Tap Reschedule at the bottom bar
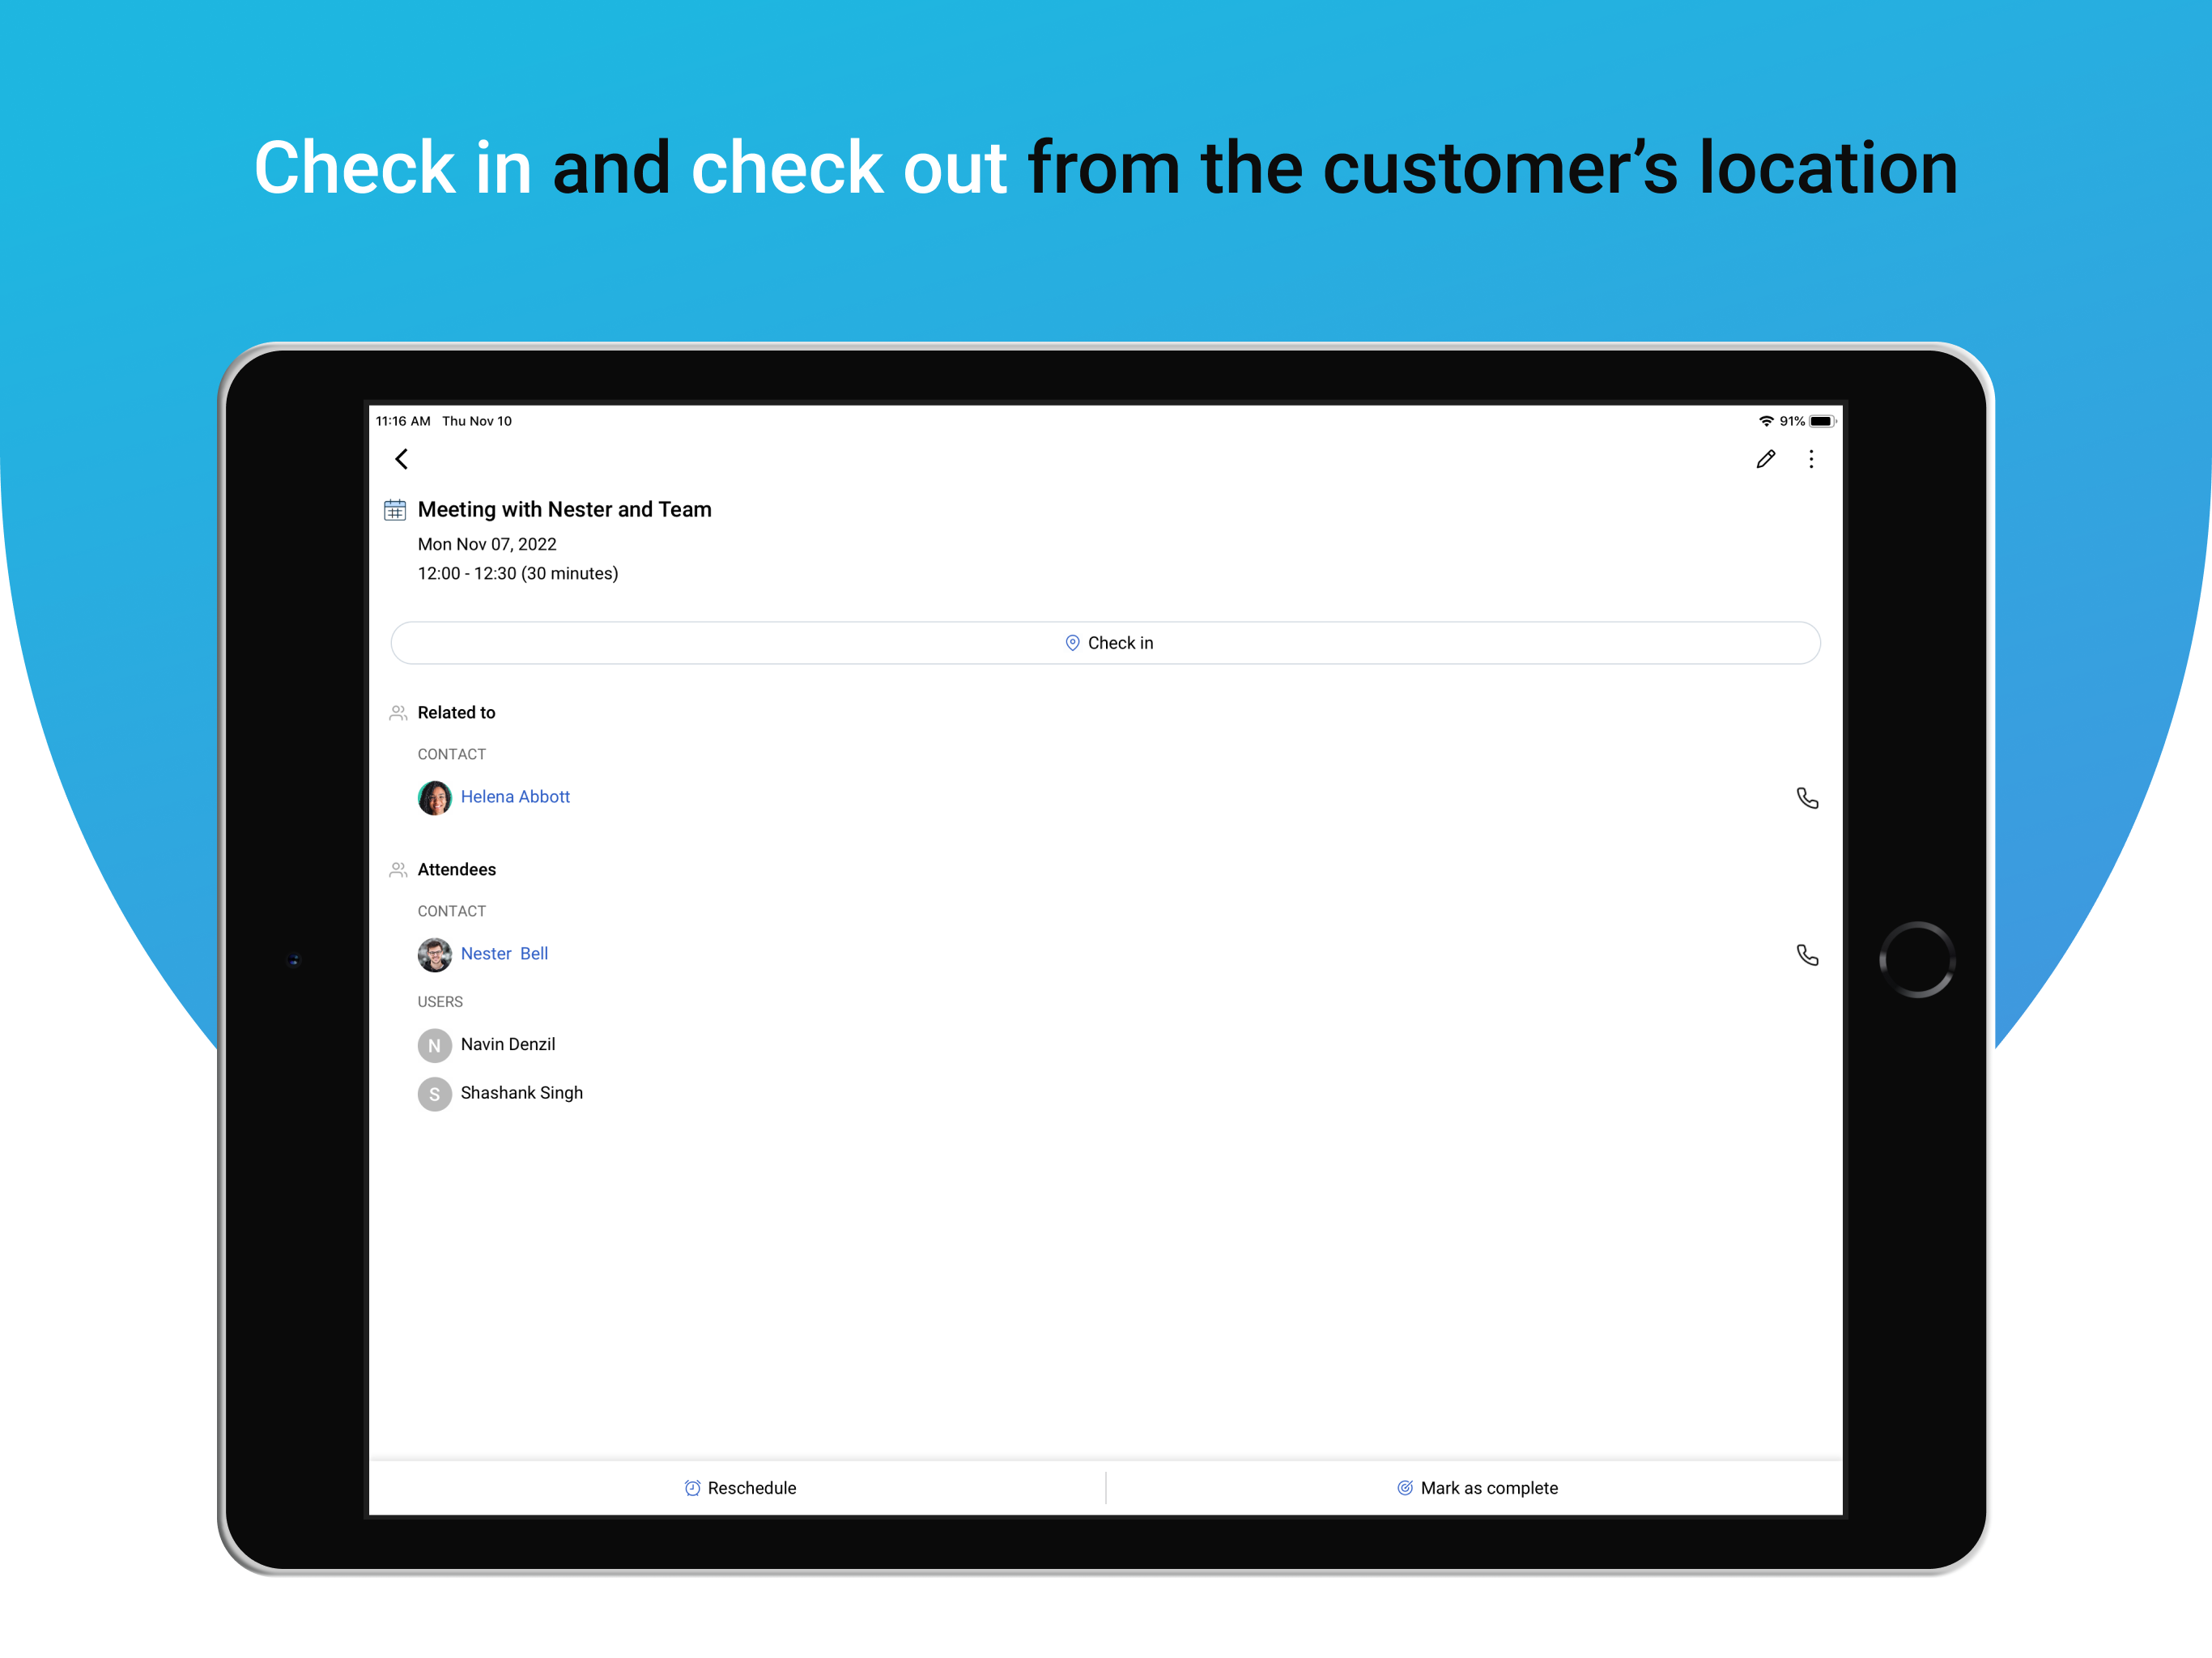Image resolution: width=2212 pixels, height=1658 pixels. (x=740, y=1488)
